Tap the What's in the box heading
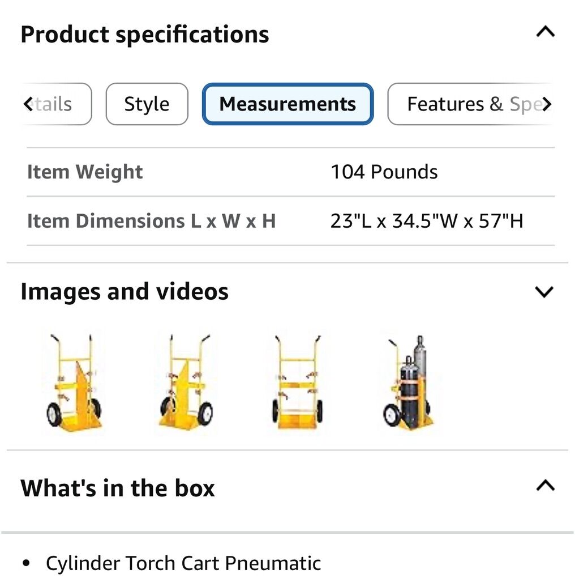 tap(118, 488)
